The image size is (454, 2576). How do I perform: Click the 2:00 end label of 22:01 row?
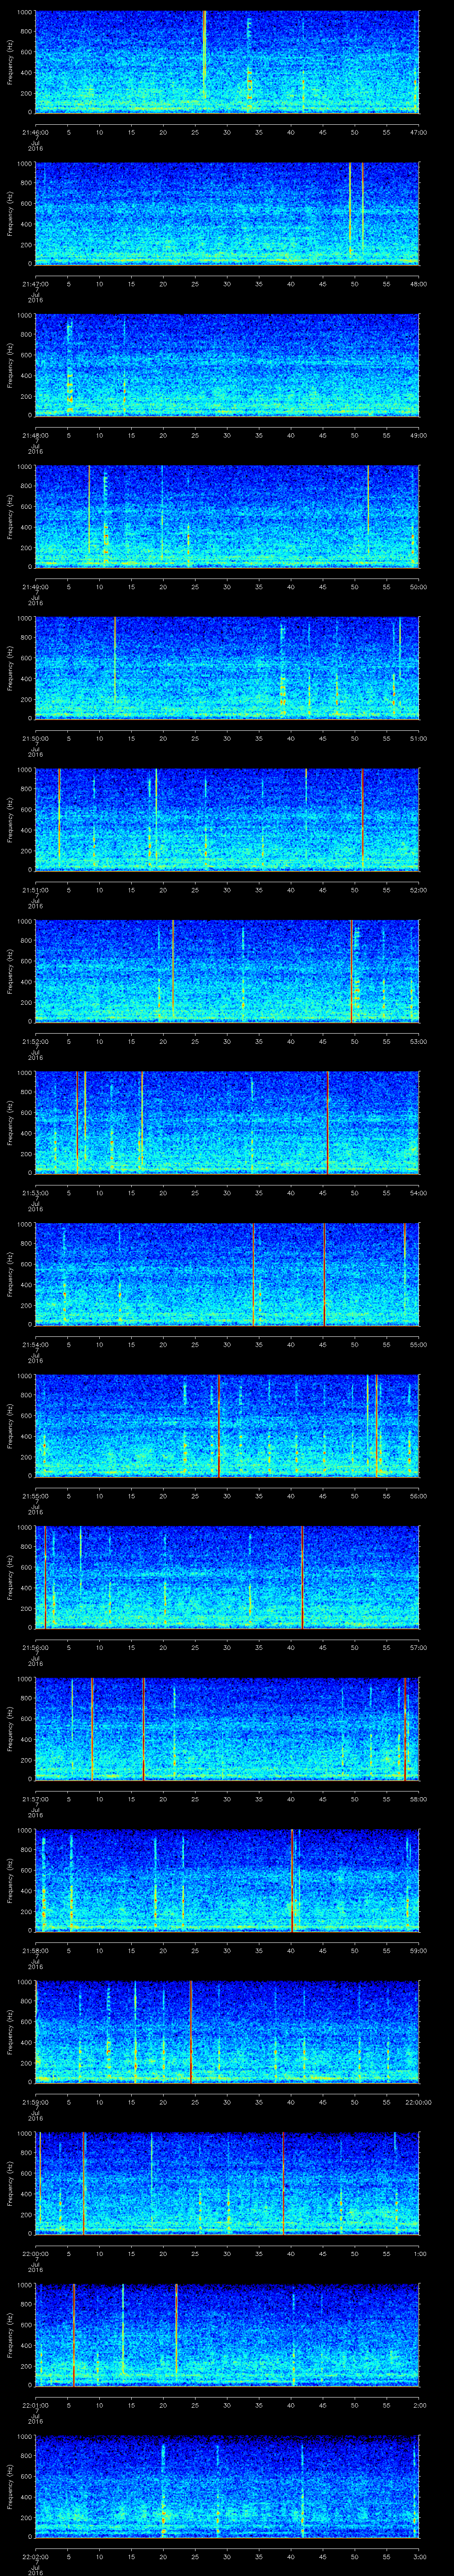(x=419, y=2405)
